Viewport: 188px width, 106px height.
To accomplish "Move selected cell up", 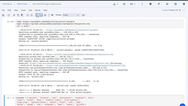I will [27, 15].
